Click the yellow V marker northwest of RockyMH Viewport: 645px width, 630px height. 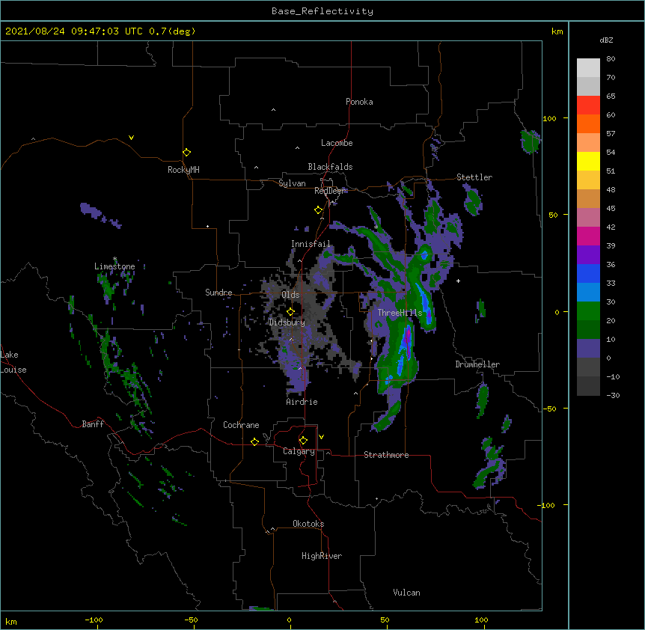131,138
